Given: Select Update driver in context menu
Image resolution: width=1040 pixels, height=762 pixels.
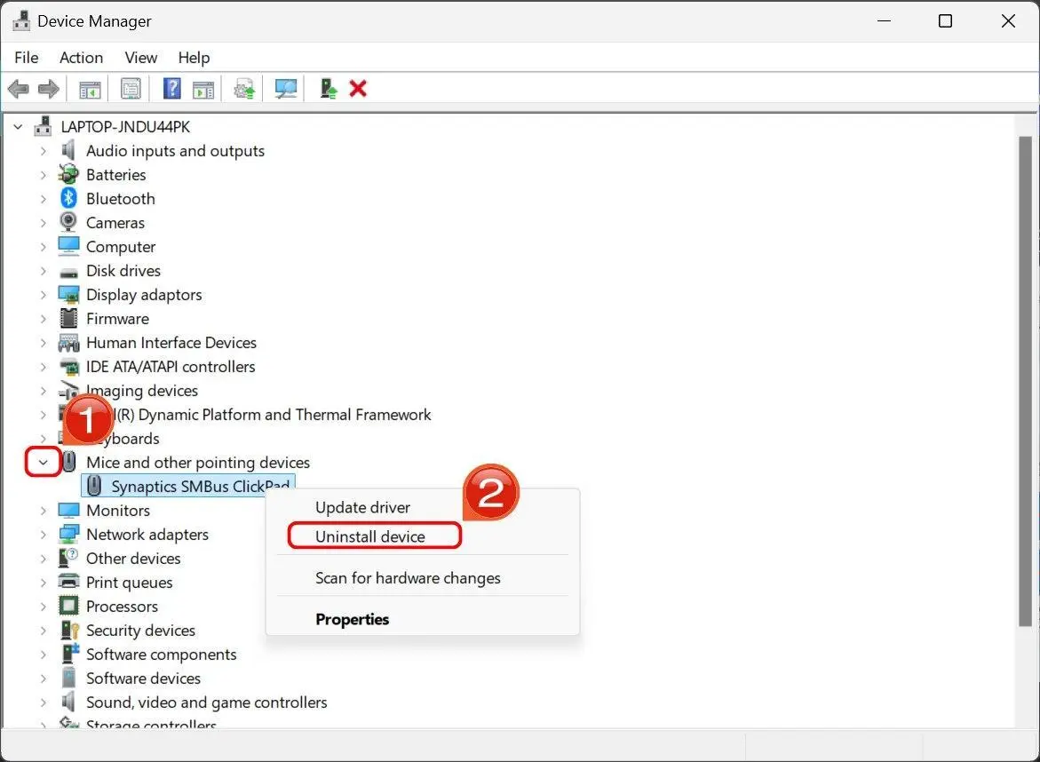Looking at the screenshot, I should (363, 507).
